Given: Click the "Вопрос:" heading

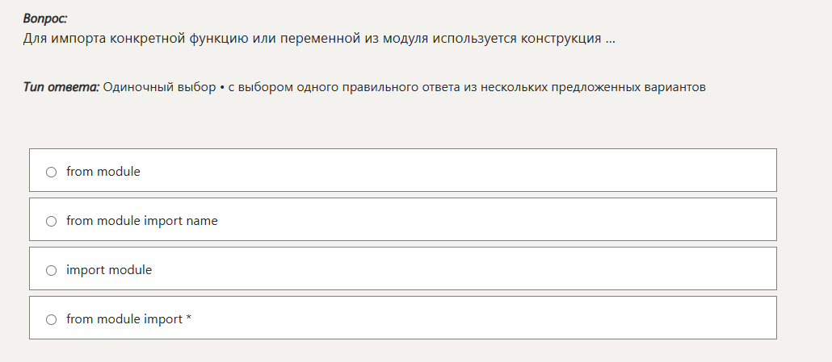Looking at the screenshot, I should (45, 19).
